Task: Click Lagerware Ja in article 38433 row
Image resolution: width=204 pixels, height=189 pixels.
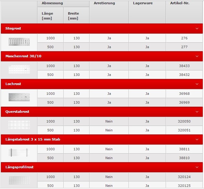Action: [147, 66]
